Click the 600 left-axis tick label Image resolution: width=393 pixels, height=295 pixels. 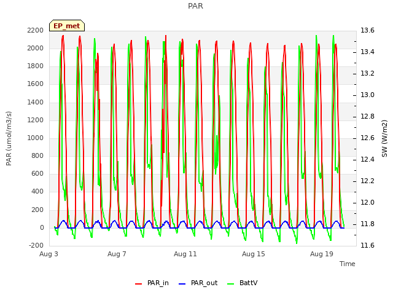click(37, 173)
